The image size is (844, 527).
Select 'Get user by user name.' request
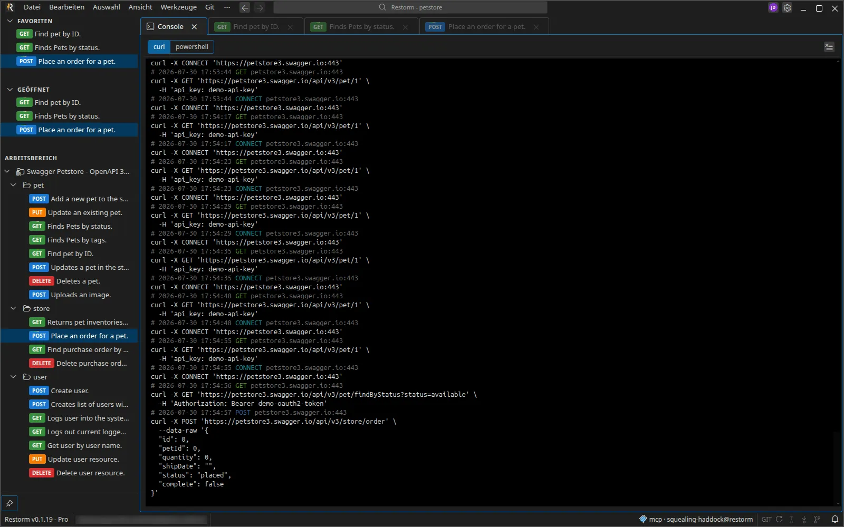point(69,446)
